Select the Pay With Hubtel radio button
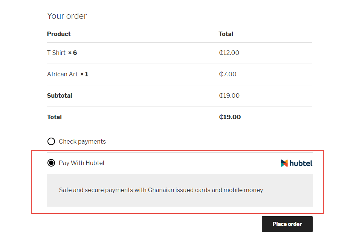Viewport: 356px width, 238px height. pos(51,163)
